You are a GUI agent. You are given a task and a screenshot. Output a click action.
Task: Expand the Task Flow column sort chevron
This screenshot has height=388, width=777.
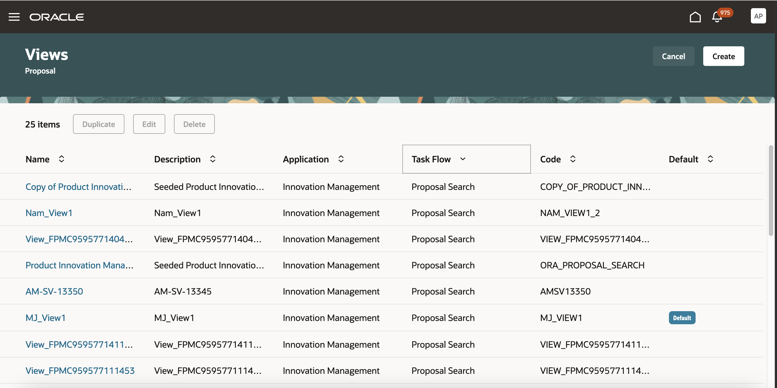pos(463,159)
